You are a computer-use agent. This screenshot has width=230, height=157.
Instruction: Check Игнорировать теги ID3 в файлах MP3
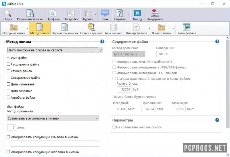click(114, 61)
